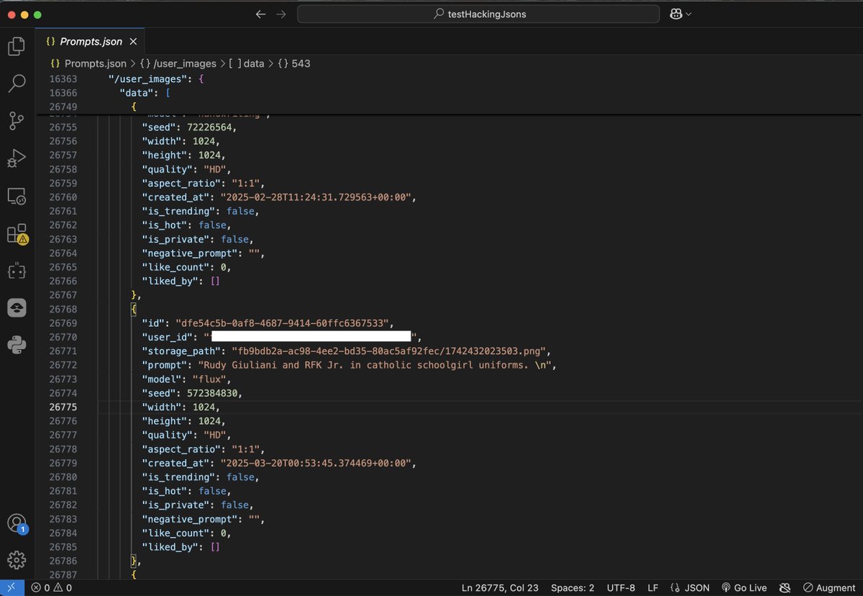Jump to sticky line "data": [
The width and height of the screenshot is (863, 596).
145,93
